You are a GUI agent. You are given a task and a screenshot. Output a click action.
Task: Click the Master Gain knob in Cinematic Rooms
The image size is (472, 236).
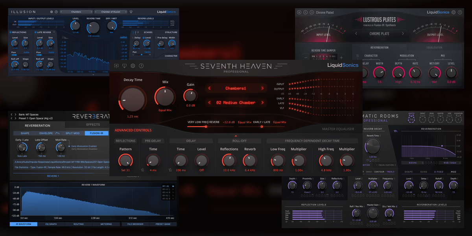tap(372, 214)
